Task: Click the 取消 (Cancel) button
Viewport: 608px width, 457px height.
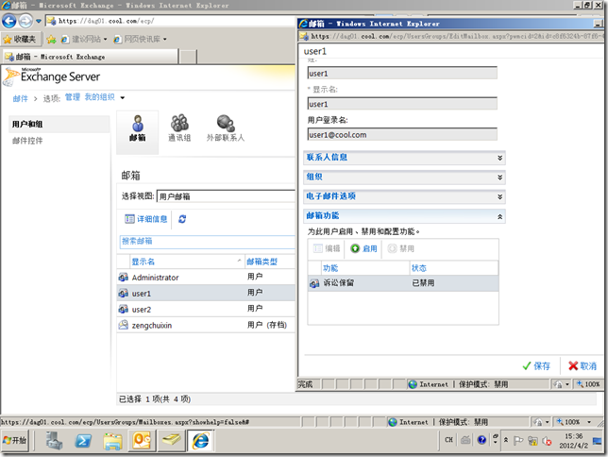Action: (x=582, y=365)
